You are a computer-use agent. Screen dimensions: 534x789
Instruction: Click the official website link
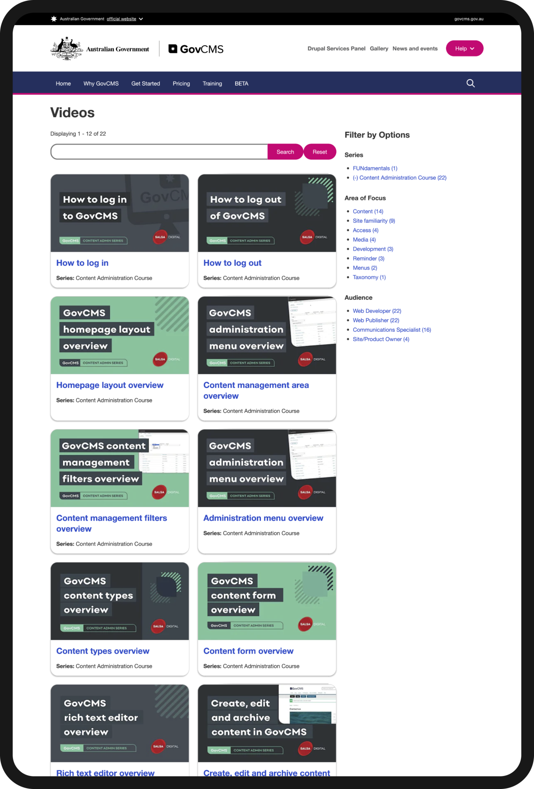121,19
